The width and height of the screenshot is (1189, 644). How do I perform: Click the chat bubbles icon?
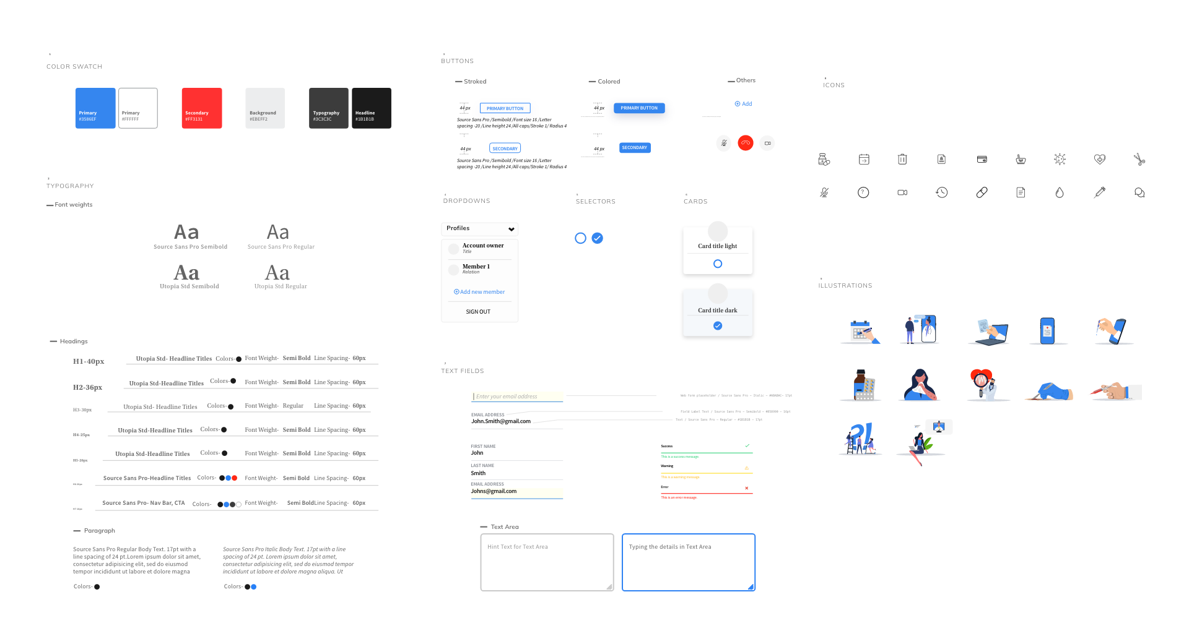[1139, 192]
